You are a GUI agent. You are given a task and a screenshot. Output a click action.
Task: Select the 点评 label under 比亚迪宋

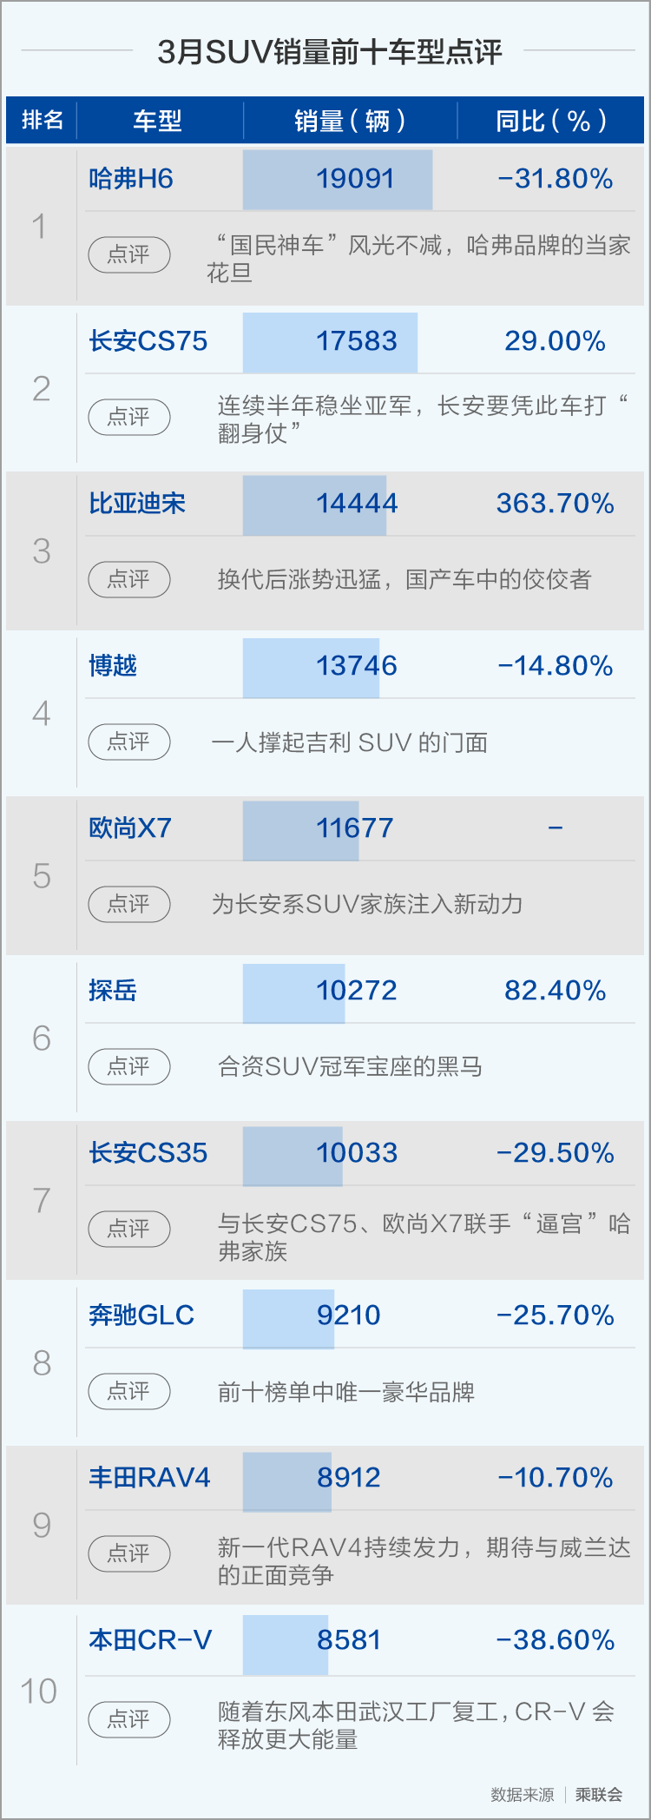(129, 579)
